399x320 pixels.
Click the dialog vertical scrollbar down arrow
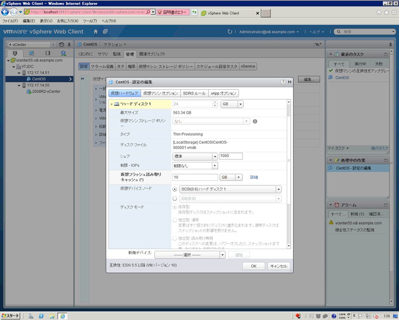click(x=289, y=246)
